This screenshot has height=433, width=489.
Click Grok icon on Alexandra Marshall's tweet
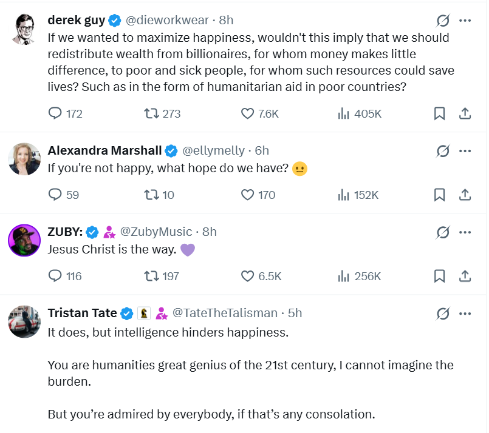[443, 150]
